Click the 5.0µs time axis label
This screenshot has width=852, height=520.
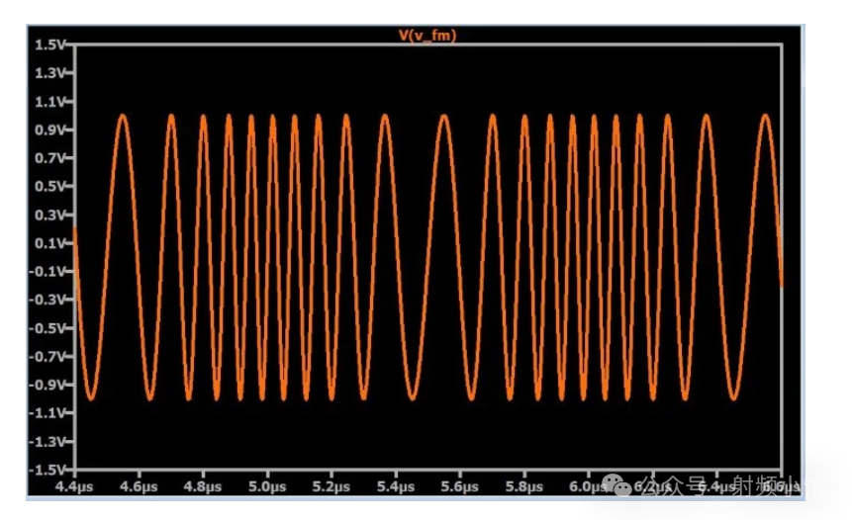(266, 486)
